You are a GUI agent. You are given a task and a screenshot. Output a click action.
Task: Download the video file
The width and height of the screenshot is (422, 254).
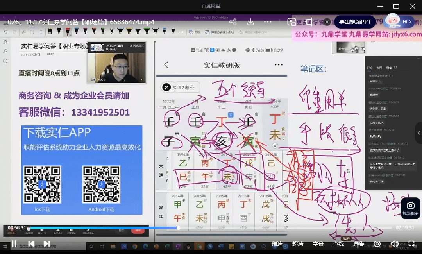coord(251,22)
